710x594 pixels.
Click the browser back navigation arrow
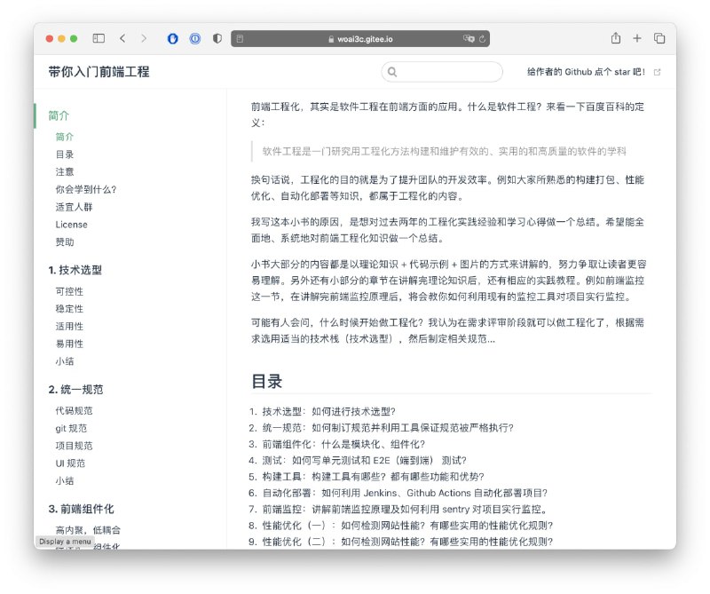pyautogui.click(x=123, y=38)
